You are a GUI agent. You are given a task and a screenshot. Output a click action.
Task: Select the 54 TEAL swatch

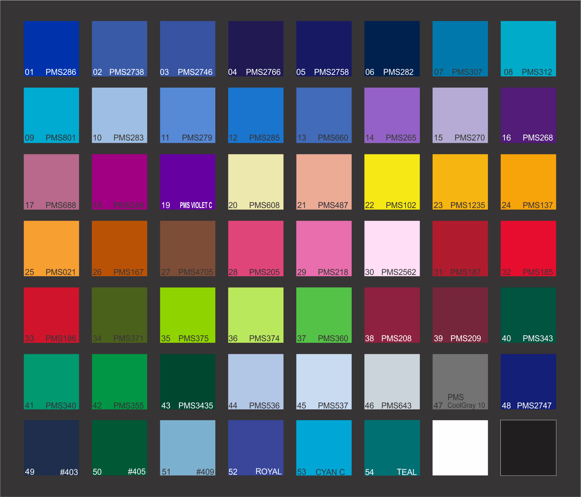click(392, 448)
